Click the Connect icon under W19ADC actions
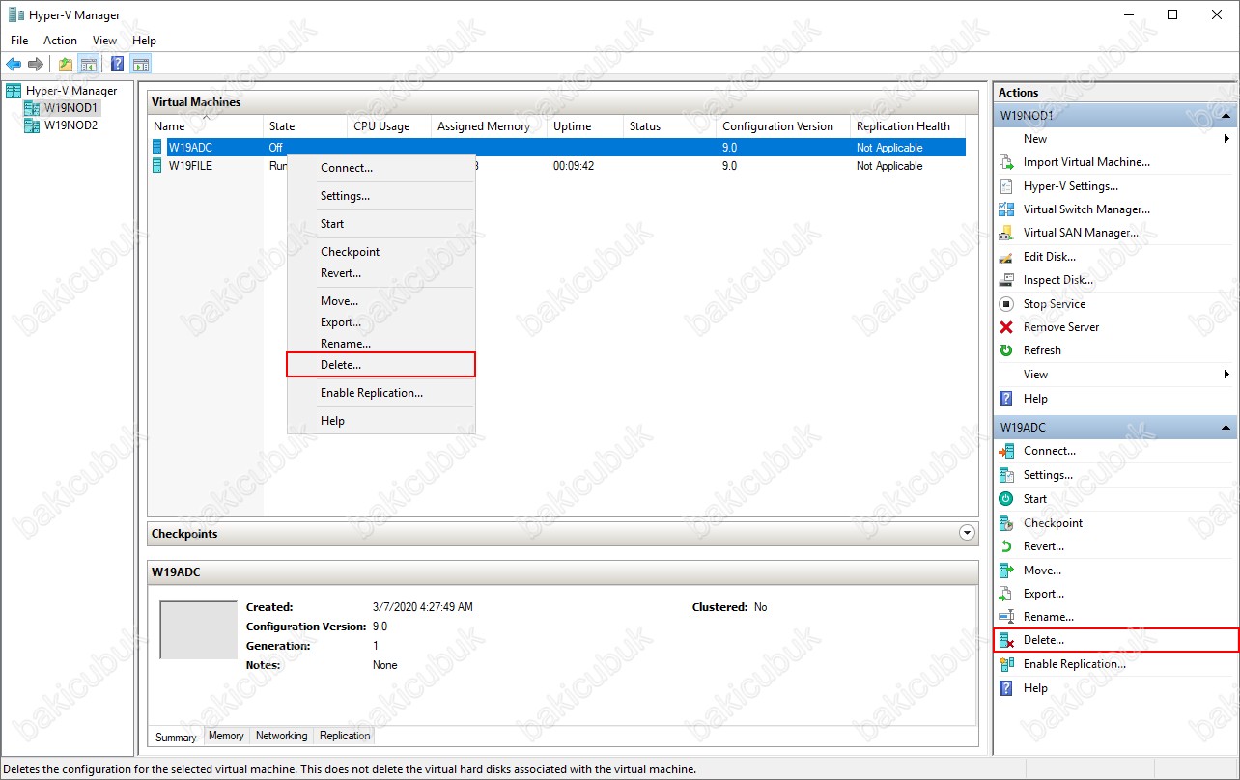Image resolution: width=1240 pixels, height=780 pixels. click(1005, 451)
